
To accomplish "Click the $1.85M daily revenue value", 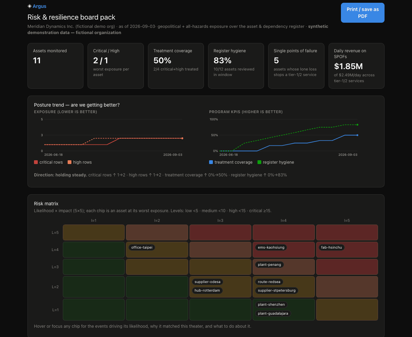I will coord(348,66).
